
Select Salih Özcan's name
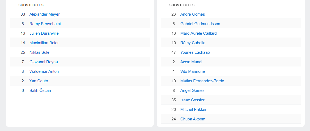tap(40, 91)
